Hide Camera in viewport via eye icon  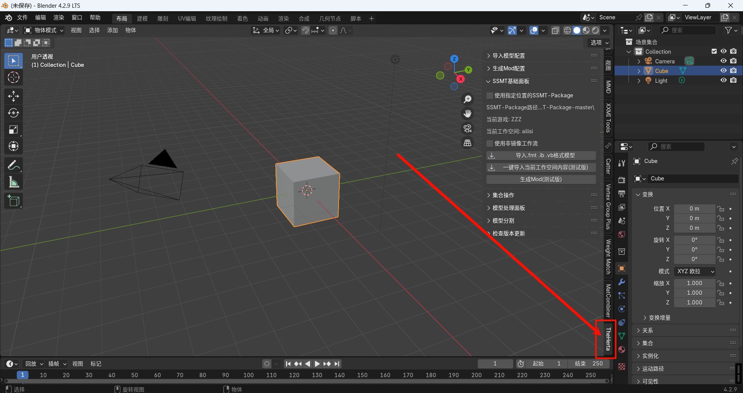point(724,61)
